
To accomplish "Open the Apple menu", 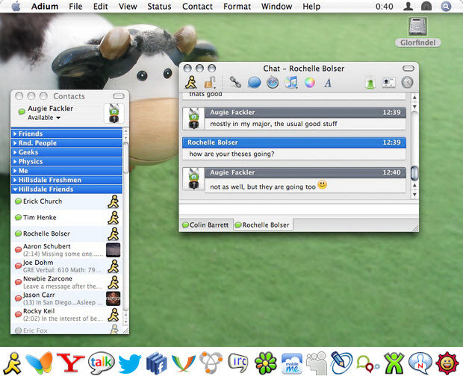I will (x=16, y=6).
